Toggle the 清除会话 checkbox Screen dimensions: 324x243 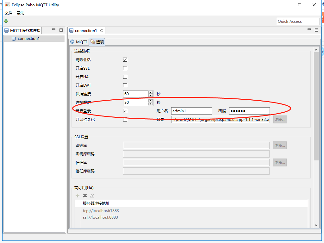[125, 60]
